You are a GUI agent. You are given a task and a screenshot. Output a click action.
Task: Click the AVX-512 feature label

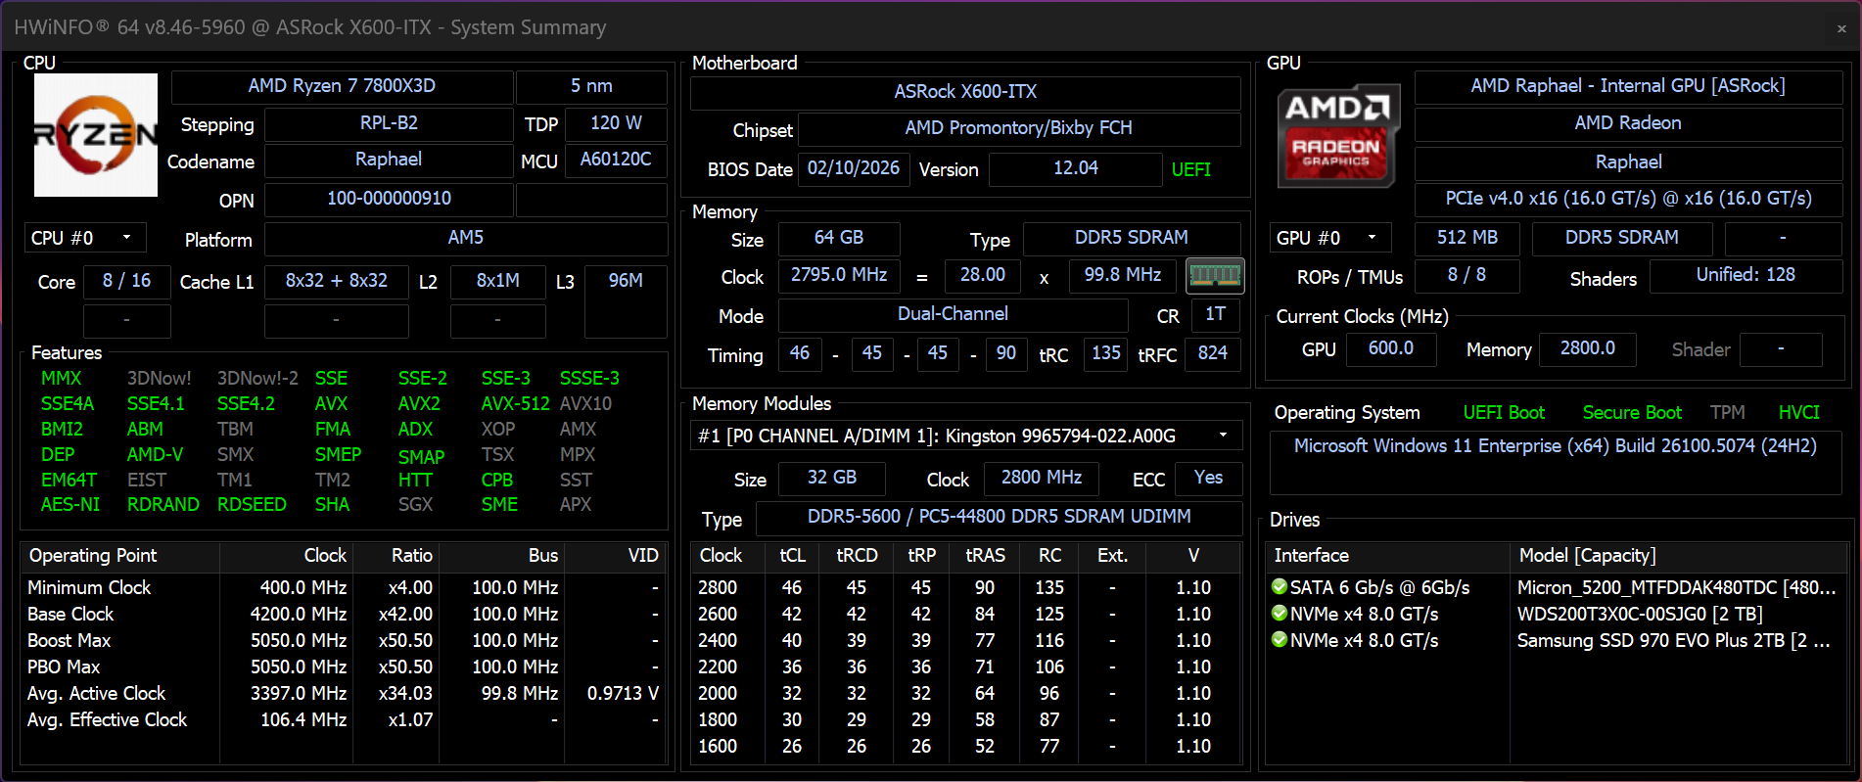(x=515, y=404)
